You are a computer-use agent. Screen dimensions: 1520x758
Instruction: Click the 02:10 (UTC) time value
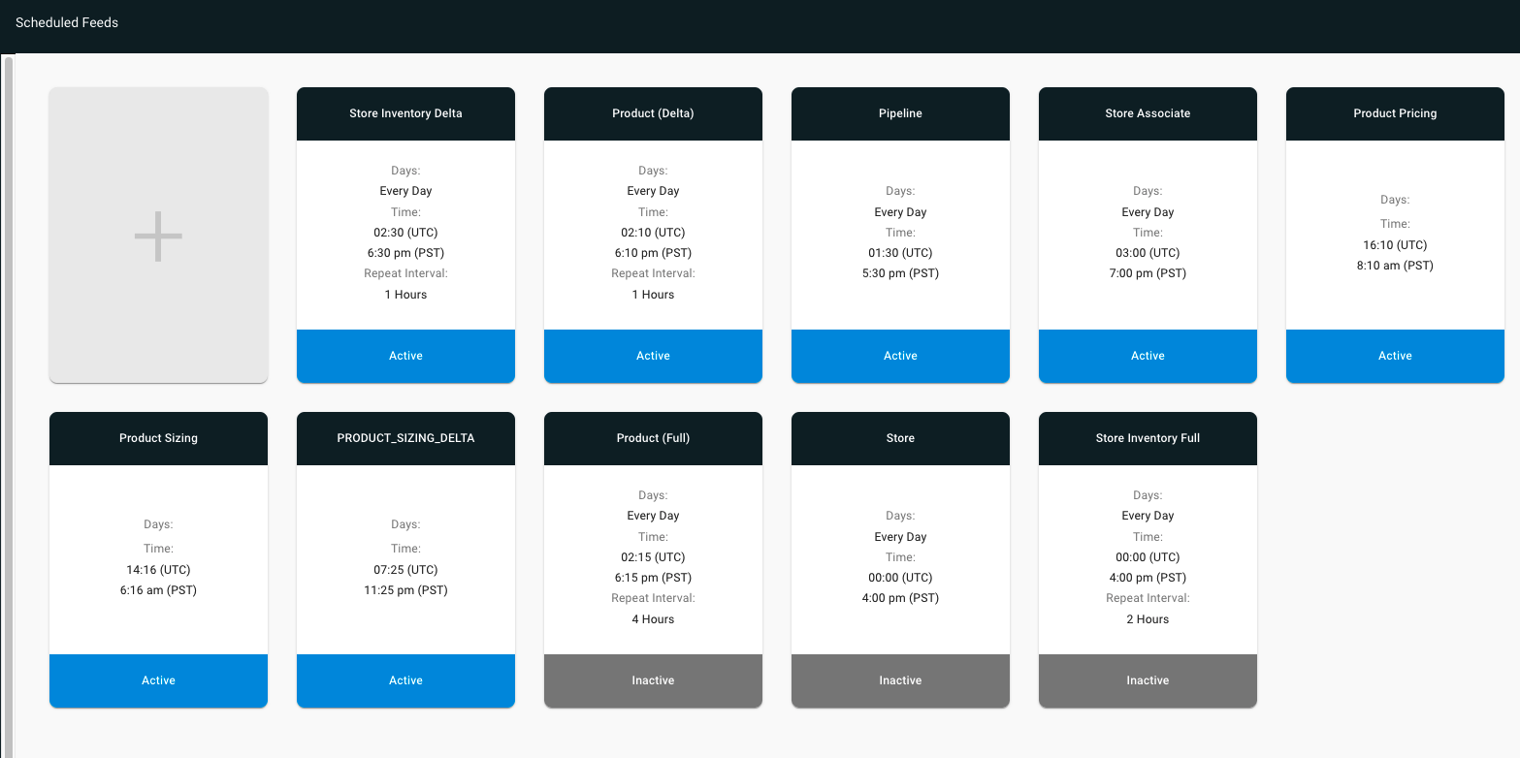[x=653, y=233]
